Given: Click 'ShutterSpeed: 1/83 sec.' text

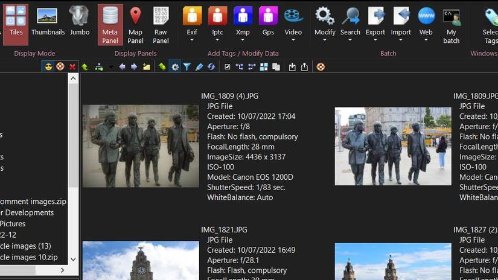Looking at the screenshot, I should (x=246, y=187).
